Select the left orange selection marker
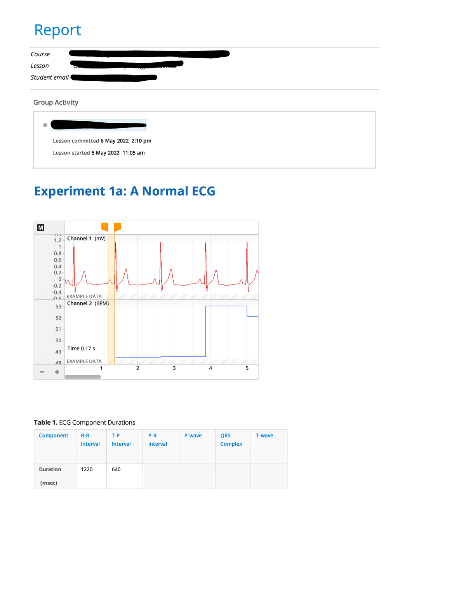The image size is (466, 603). pos(104,226)
